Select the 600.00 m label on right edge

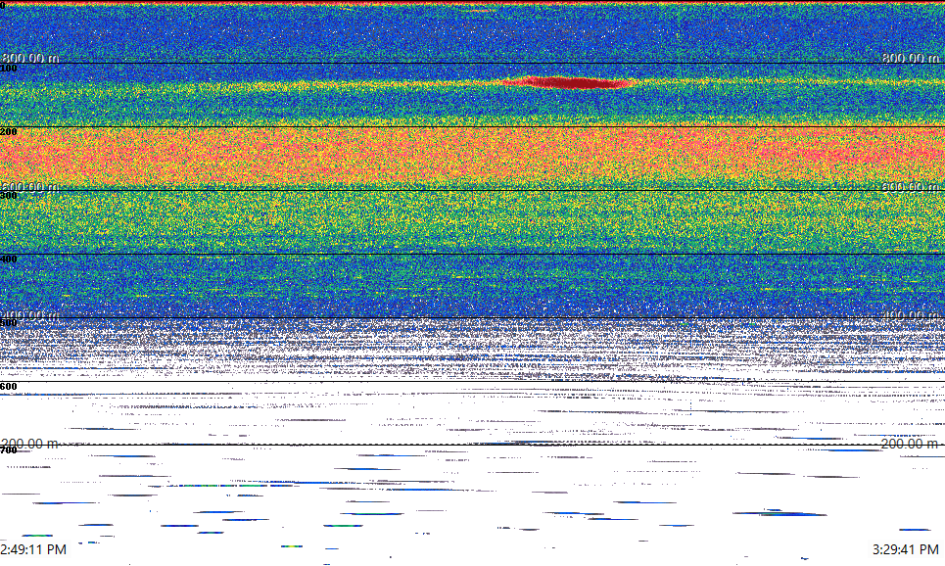pyautogui.click(x=910, y=186)
